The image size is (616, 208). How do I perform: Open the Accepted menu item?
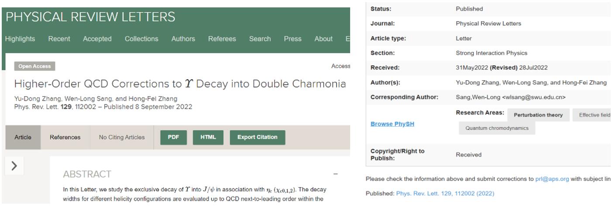coord(97,39)
